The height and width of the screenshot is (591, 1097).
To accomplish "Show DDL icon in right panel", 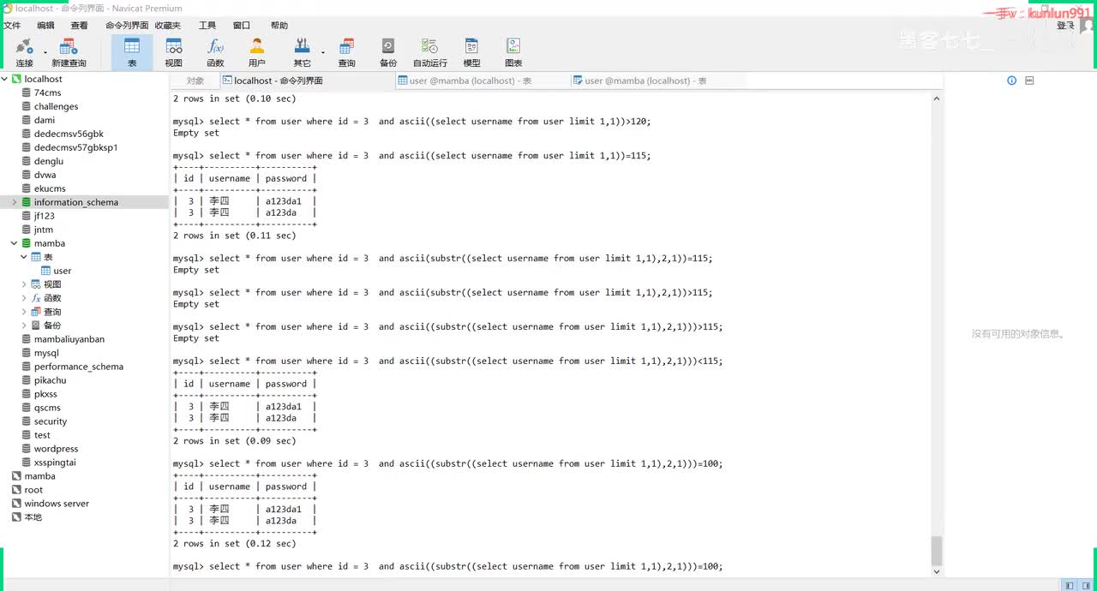I will [1029, 81].
